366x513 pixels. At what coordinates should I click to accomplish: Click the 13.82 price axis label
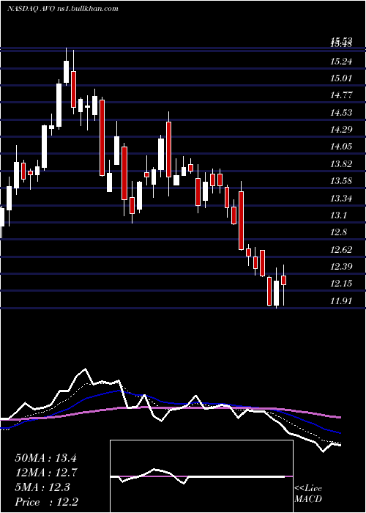click(341, 164)
